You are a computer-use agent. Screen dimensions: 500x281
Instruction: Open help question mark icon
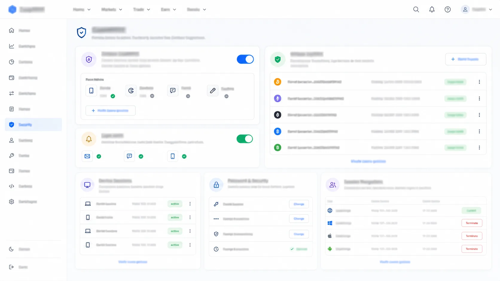(448, 10)
